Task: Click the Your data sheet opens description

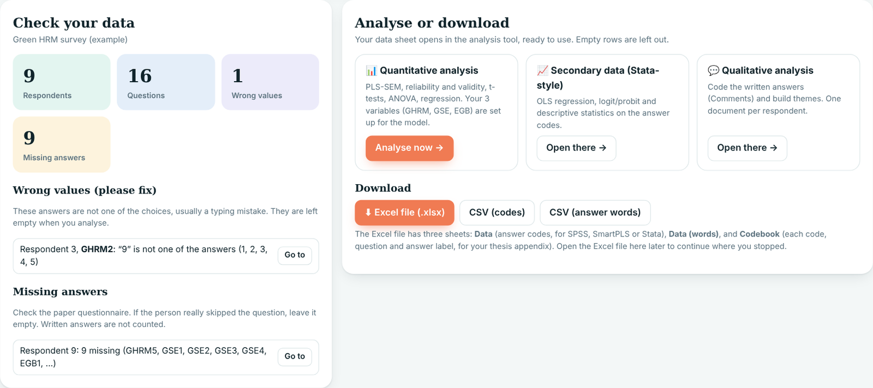Action: click(512, 40)
